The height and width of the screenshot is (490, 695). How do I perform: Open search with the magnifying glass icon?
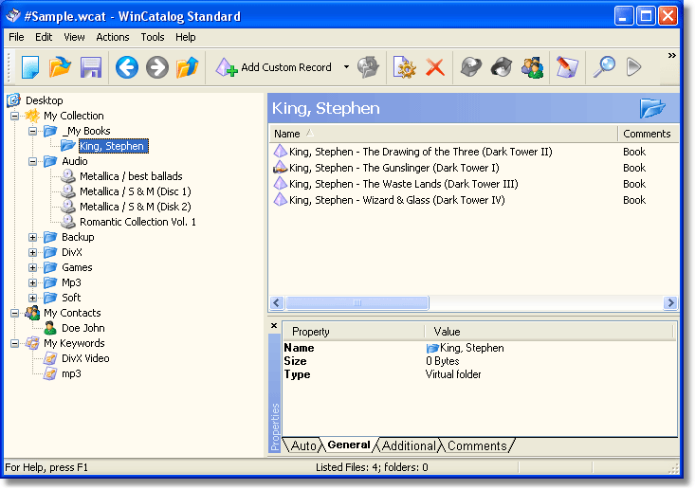pyautogui.click(x=604, y=67)
